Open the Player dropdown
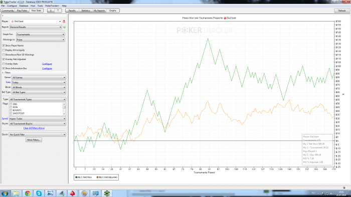This screenshot has width=351, height=197. 36,21
